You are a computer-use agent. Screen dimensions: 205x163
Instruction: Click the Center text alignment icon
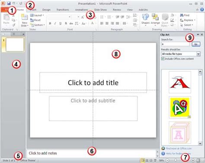(107, 23)
